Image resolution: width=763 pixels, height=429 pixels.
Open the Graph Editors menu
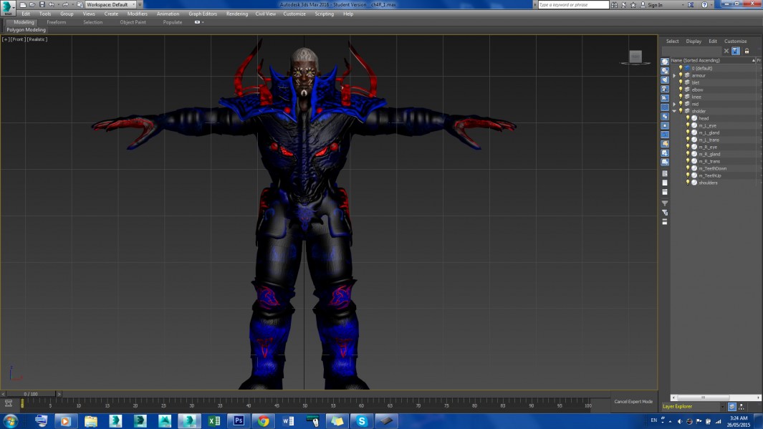pyautogui.click(x=203, y=14)
